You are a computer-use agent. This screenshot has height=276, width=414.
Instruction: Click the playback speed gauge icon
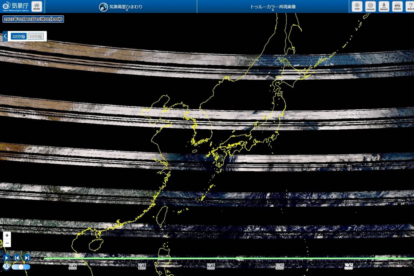(6, 267)
